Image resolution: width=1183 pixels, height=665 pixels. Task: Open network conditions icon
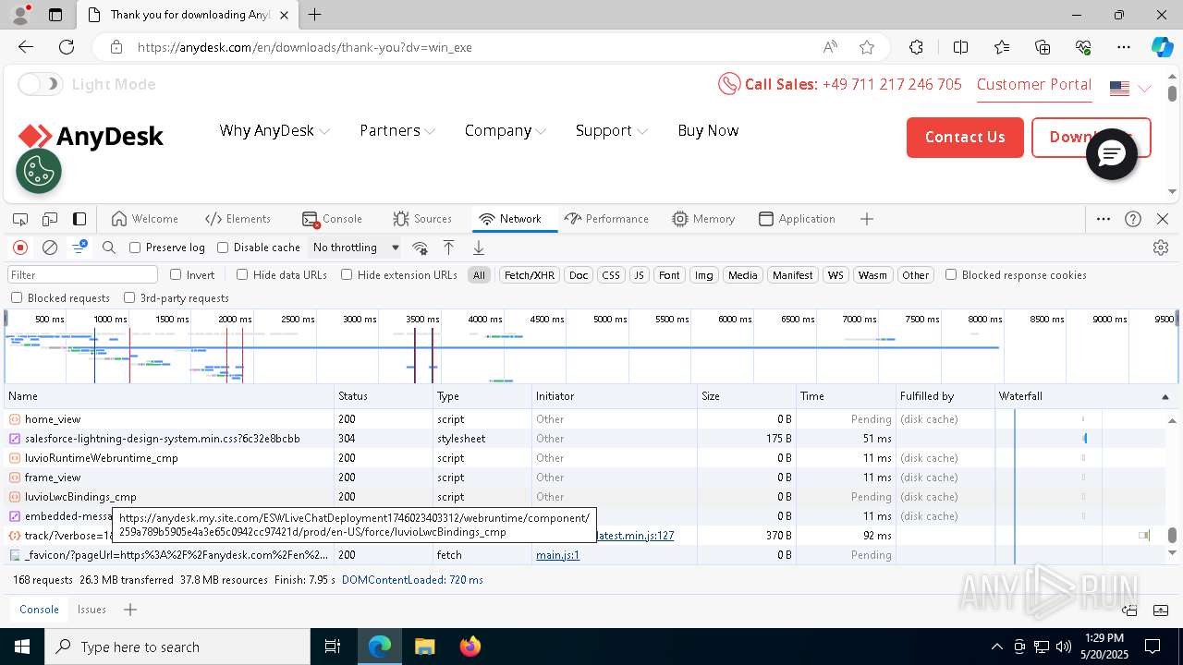pos(420,248)
